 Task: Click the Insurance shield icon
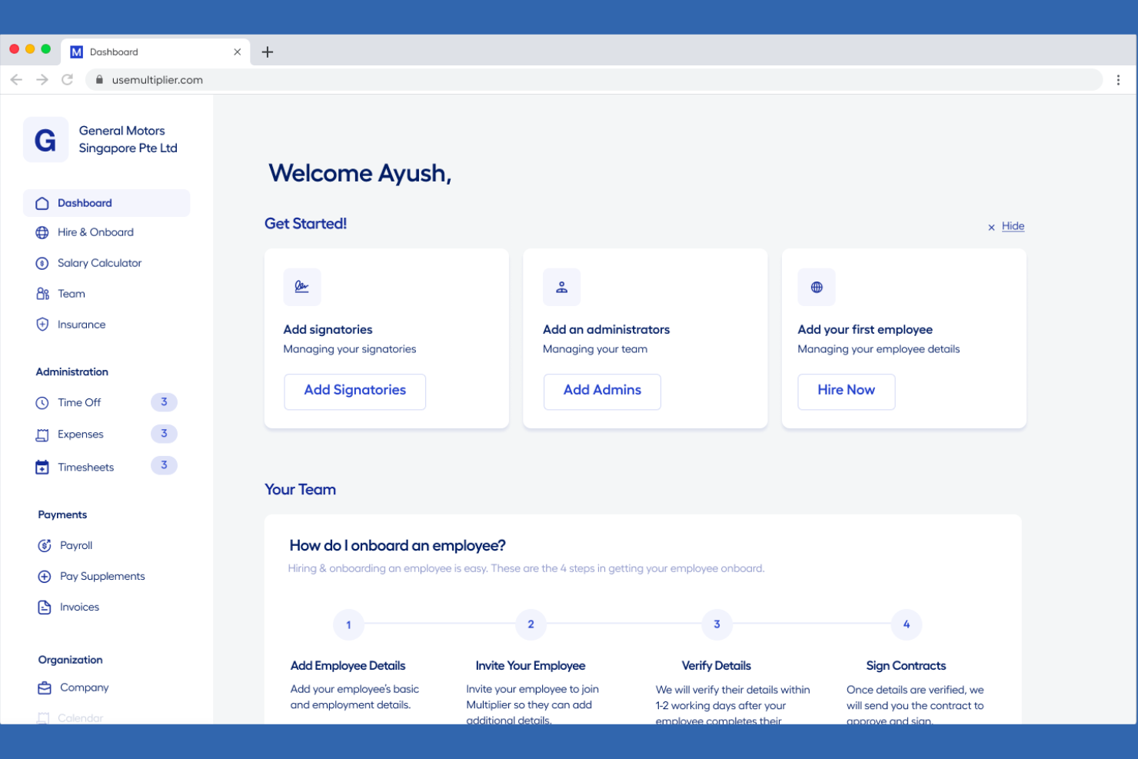(42, 325)
